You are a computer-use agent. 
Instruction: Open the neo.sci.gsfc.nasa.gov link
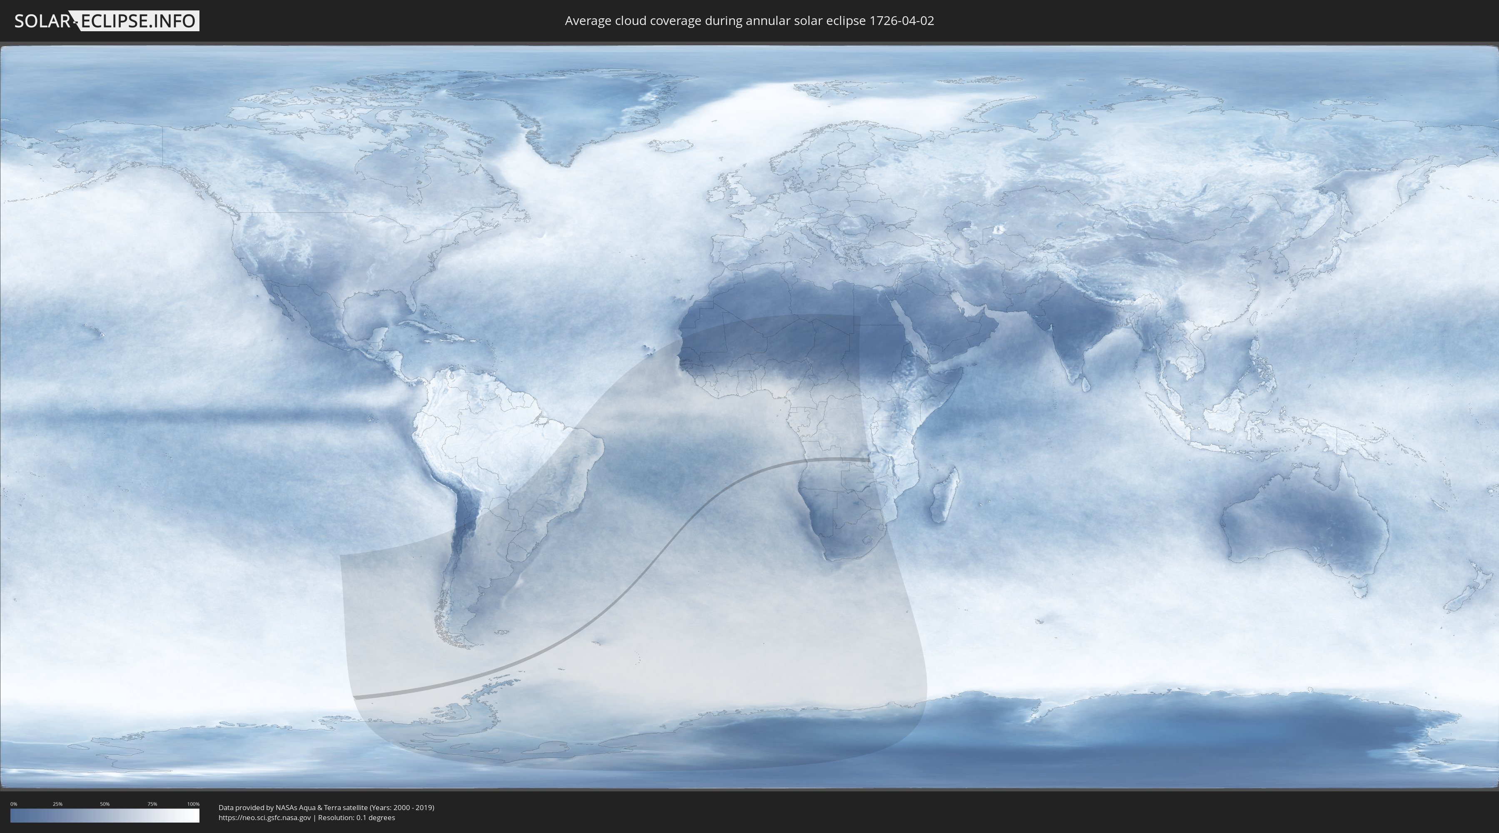265,817
